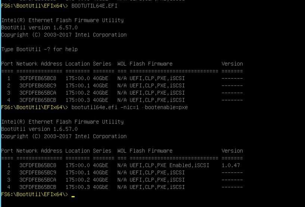Click MAC address 3CFDFEB65BC8 in the first table

38,79
